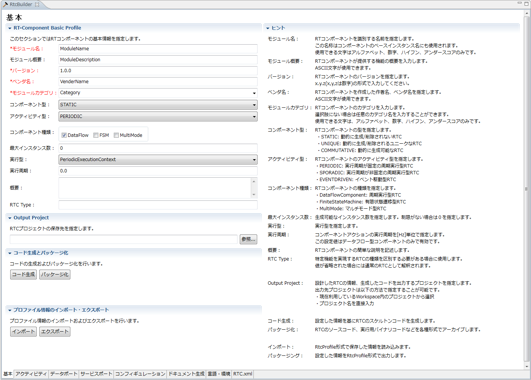
Task: Open the コンポーネント型 STATIC dropdown
Action: pos(158,105)
